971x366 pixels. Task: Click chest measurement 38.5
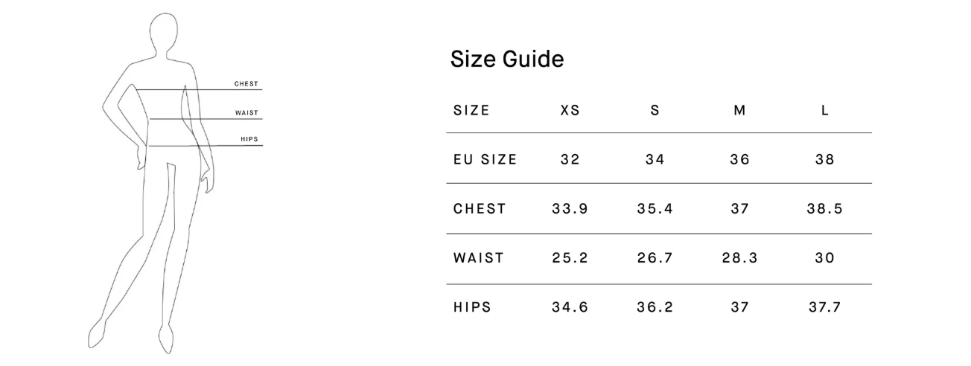(x=825, y=209)
